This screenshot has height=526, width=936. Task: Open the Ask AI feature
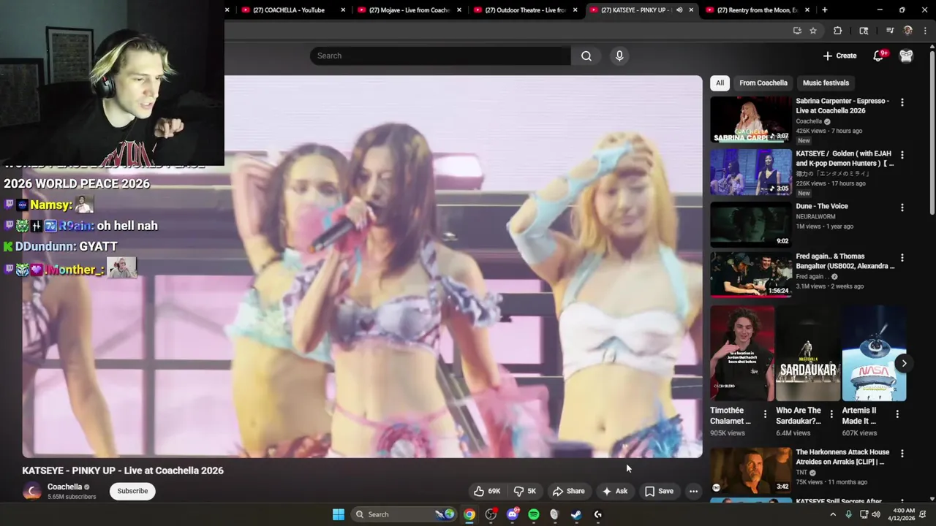tap(615, 491)
